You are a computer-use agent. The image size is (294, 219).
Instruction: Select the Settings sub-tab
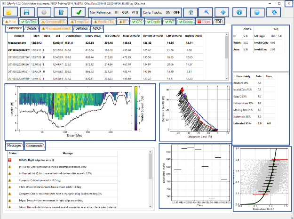[81, 28]
